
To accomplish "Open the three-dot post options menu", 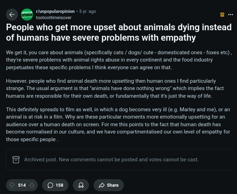I will coord(230,15).
